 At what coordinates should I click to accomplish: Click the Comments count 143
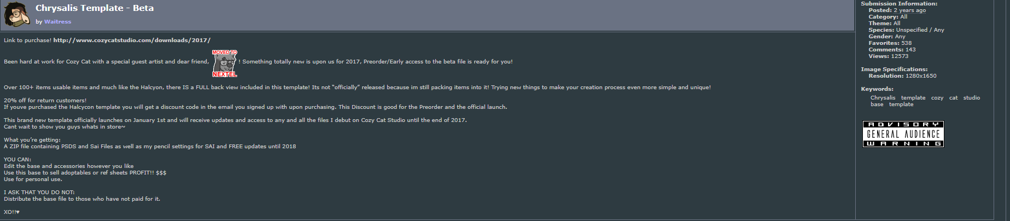pyautogui.click(x=910, y=50)
